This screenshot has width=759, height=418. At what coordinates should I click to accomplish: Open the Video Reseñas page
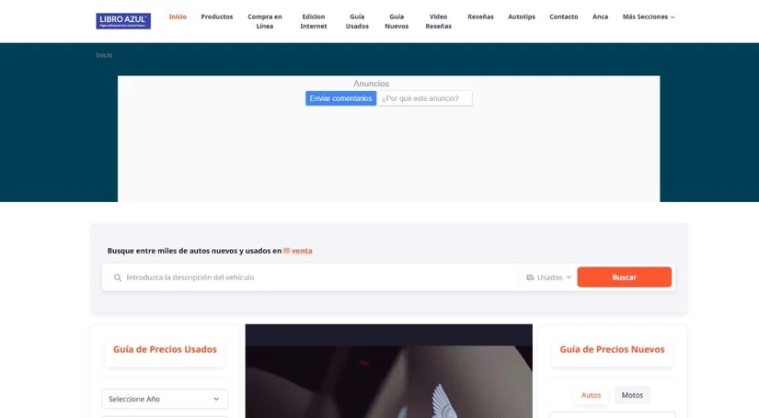(x=439, y=21)
